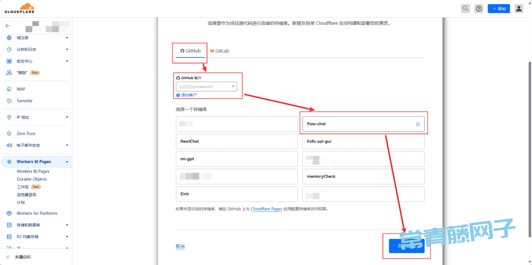Click the email security icon

(x=9, y=145)
